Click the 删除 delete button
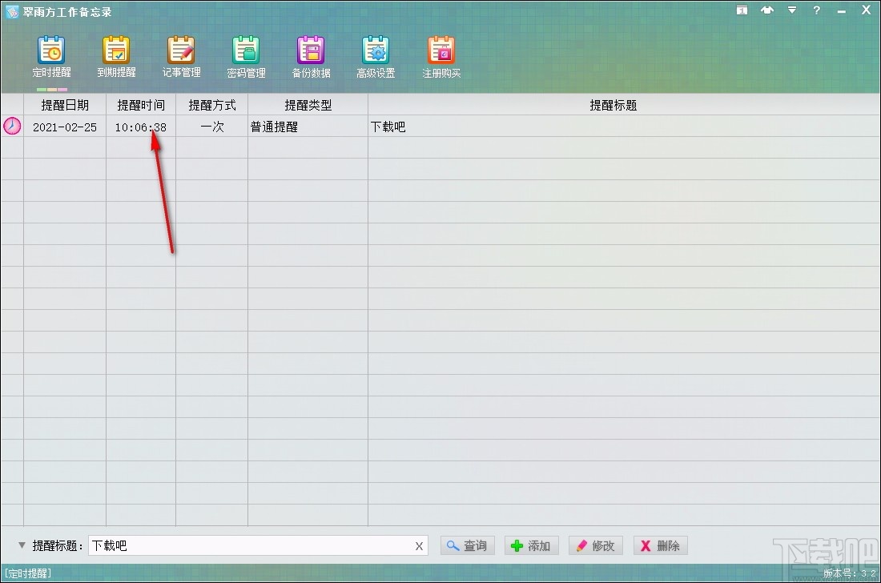 point(661,545)
